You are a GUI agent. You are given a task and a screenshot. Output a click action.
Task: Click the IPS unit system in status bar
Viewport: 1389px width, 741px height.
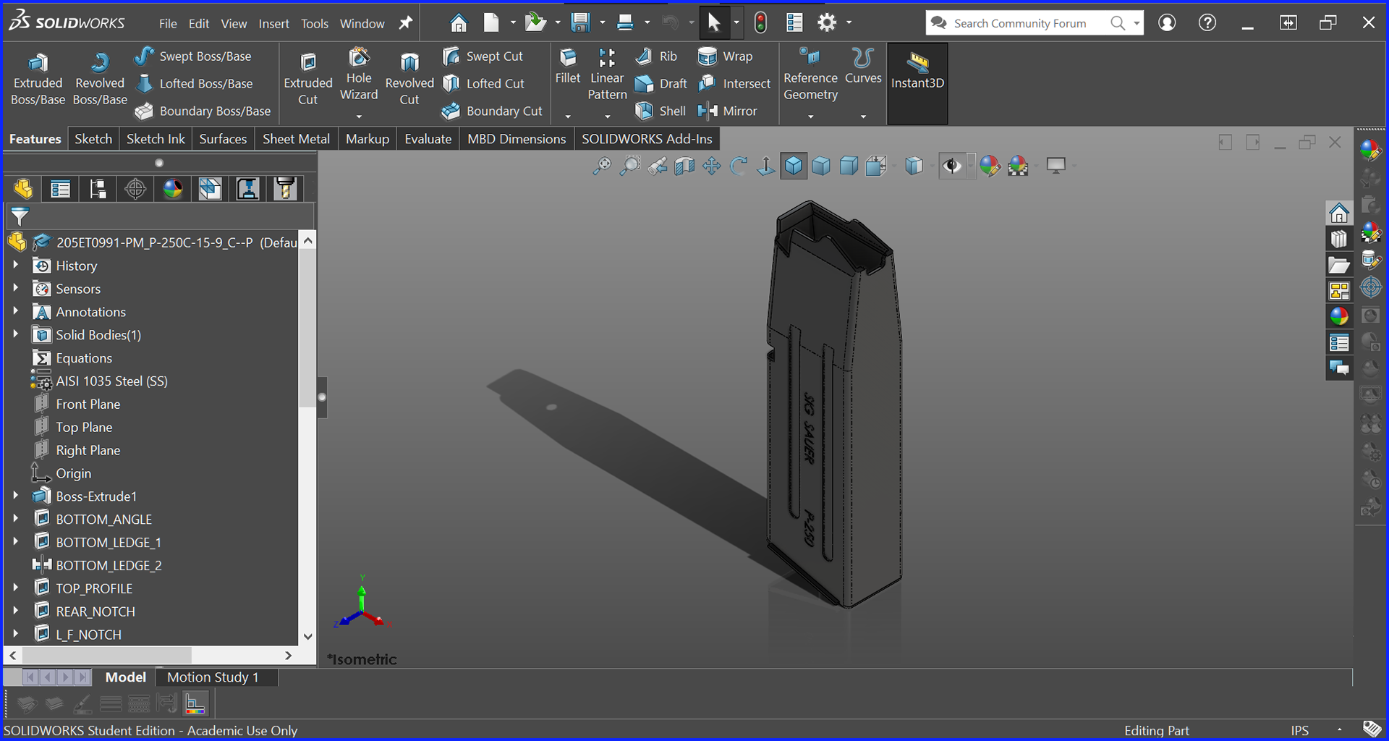pyautogui.click(x=1300, y=730)
